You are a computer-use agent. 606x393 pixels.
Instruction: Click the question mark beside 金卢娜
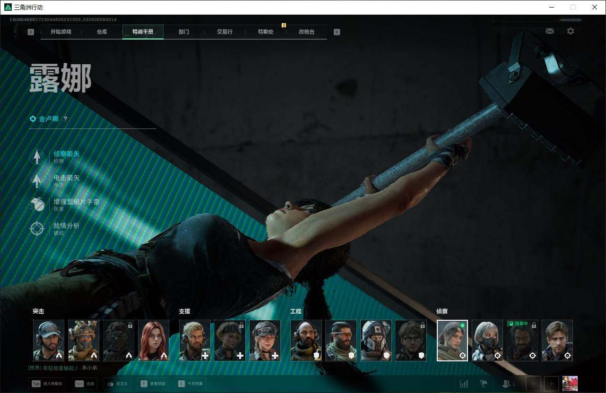tap(65, 119)
